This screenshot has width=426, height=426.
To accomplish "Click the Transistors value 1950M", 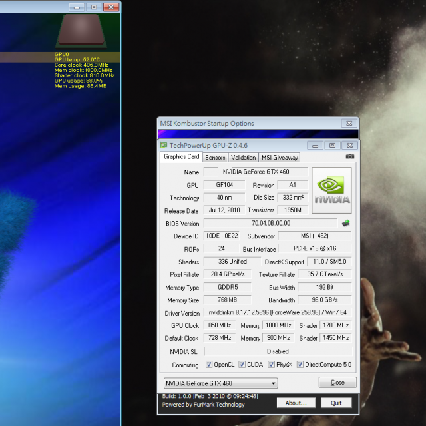I will coord(293,210).
